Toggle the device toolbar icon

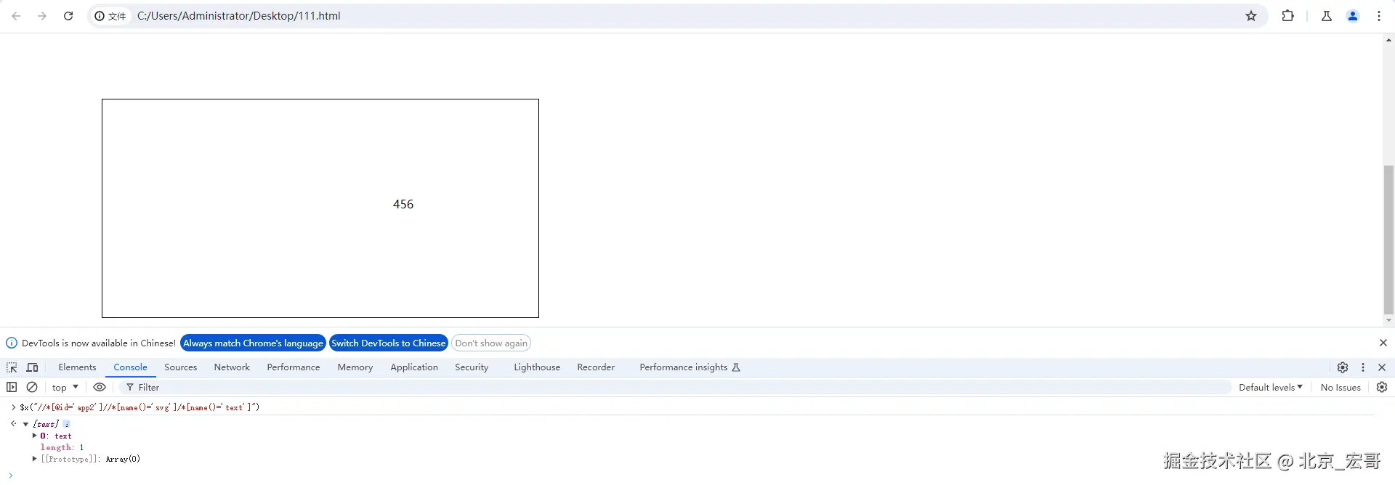32,367
